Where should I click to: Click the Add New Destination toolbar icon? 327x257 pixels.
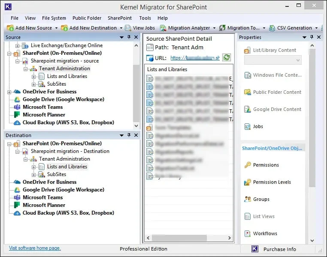[64, 28]
